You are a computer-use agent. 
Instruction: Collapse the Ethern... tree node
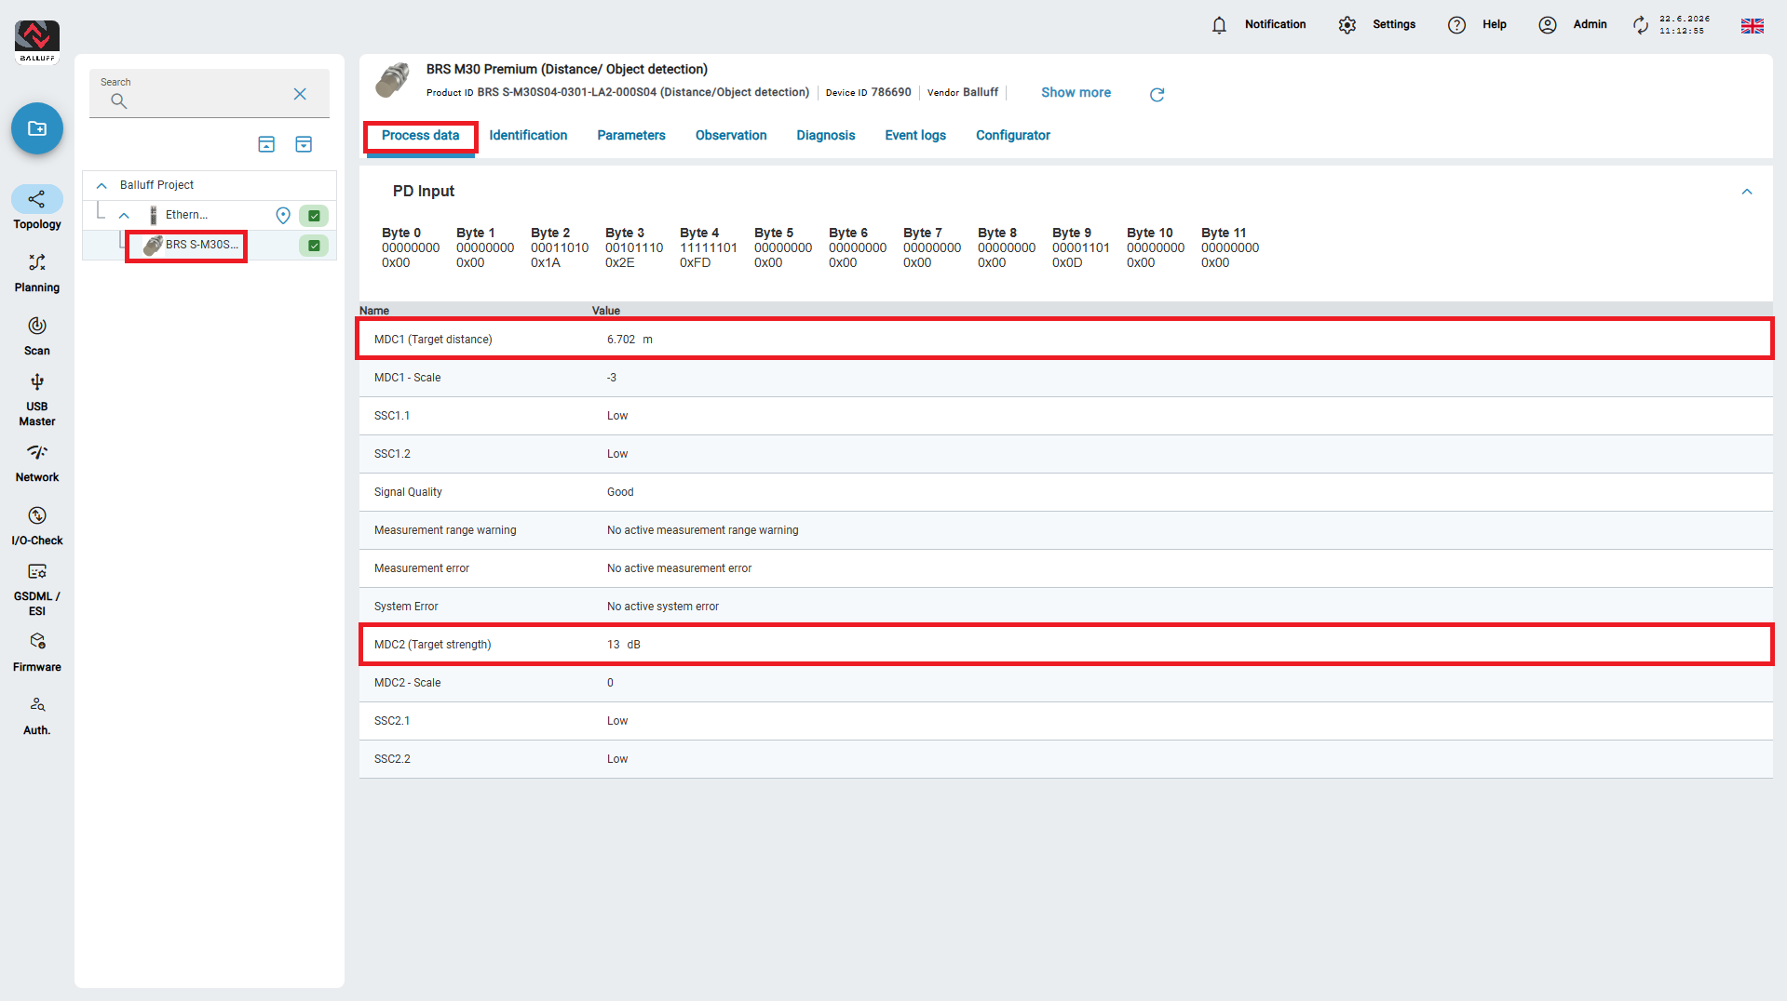(x=124, y=216)
